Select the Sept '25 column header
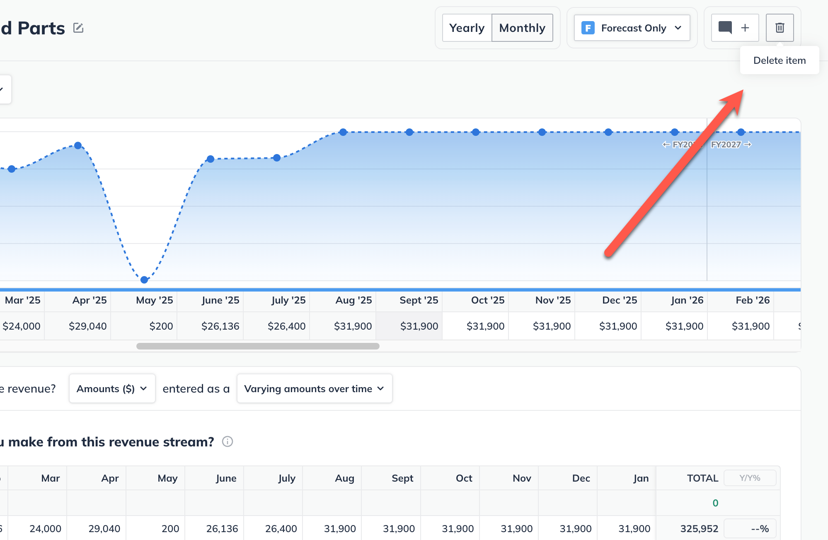The width and height of the screenshot is (828, 540). point(419,300)
